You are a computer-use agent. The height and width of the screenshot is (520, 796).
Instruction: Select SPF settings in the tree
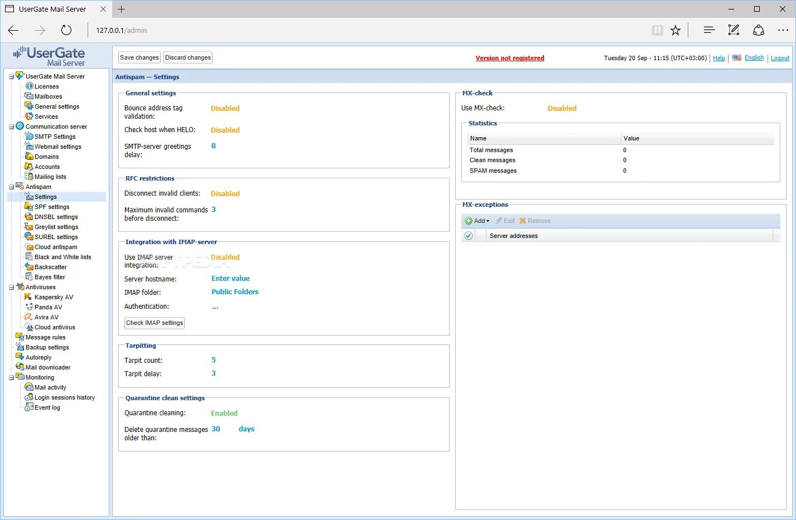[x=52, y=207]
